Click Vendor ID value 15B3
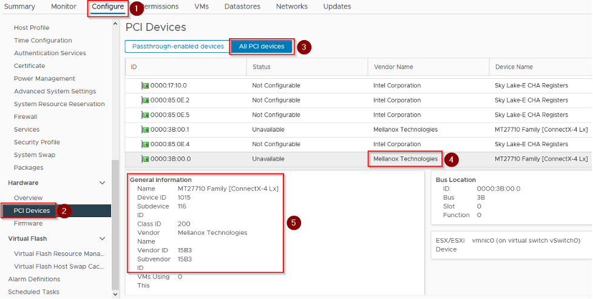This screenshot has height=299, width=593. click(x=185, y=250)
